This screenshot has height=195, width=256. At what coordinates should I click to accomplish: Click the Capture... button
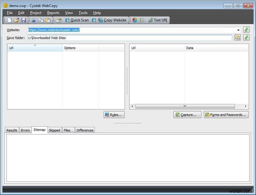(x=187, y=115)
